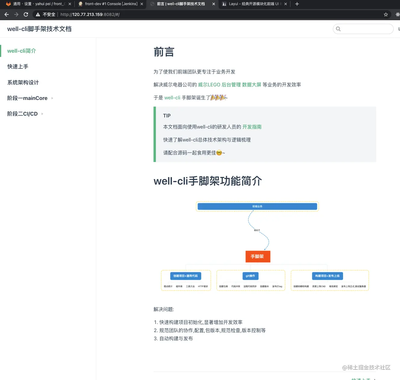Close the Jenkins Console tab
Image resolution: width=400 pixels, height=380 pixels.
coord(142,4)
